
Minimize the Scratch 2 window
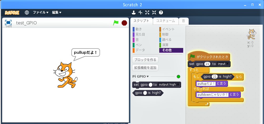[x=246, y=5]
